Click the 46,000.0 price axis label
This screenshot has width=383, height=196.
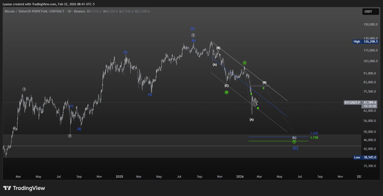point(370,140)
